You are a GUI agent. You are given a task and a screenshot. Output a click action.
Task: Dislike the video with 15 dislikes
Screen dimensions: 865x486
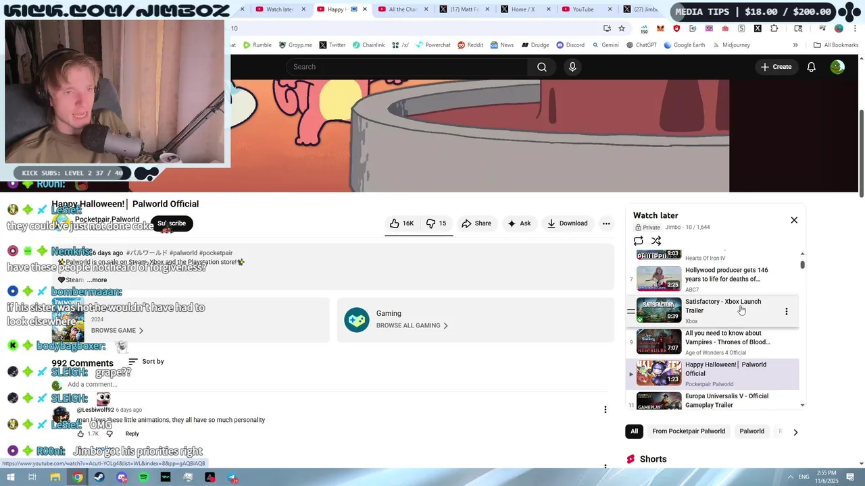[x=436, y=223]
